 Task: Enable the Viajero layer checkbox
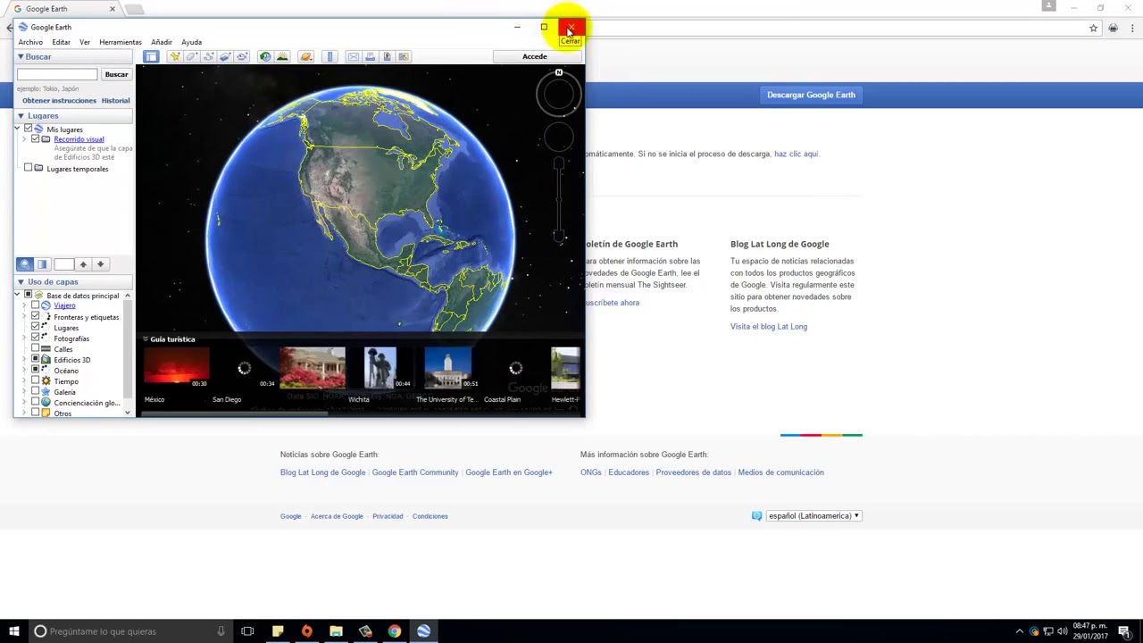tap(36, 305)
